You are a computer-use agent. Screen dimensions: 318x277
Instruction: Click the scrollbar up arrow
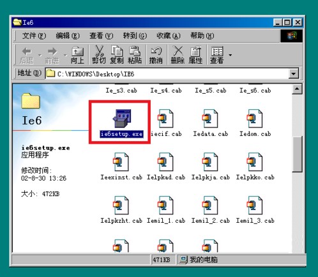coord(297,89)
